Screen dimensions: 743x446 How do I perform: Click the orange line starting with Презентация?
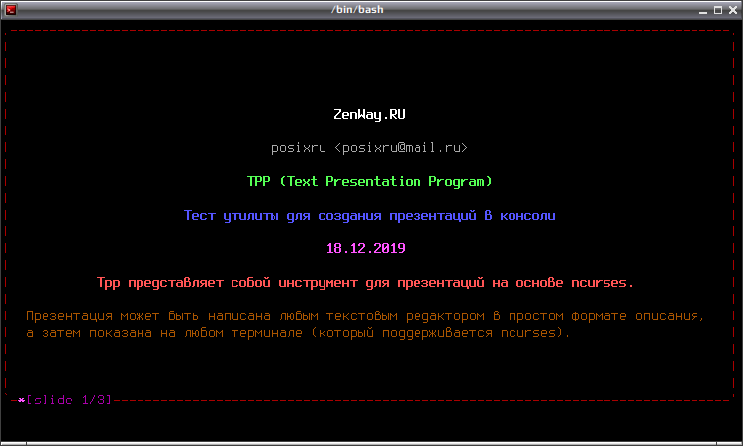coord(365,316)
